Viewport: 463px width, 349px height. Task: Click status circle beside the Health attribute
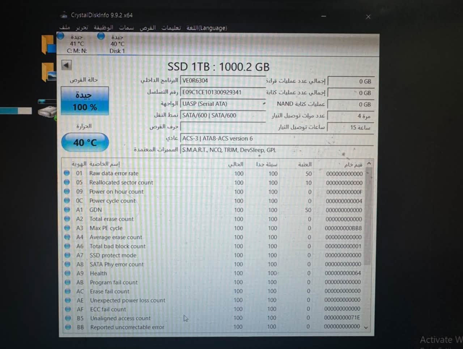click(x=67, y=273)
